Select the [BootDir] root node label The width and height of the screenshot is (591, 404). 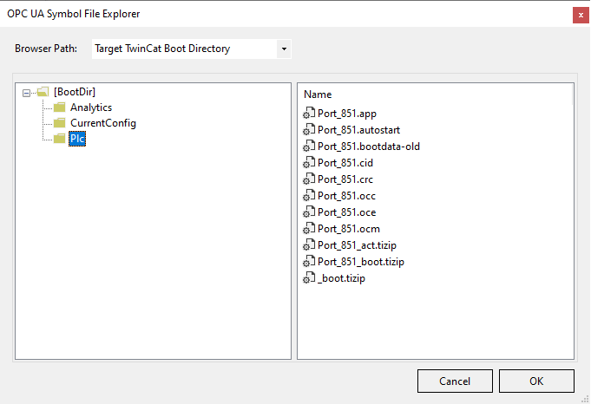point(75,92)
